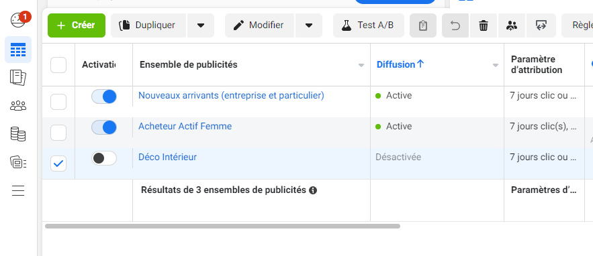Expand the Modifier dropdown arrow
This screenshot has width=593, height=256.
309,25
